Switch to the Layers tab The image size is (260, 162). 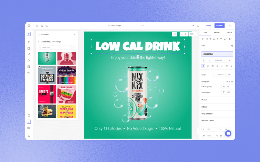click(x=217, y=32)
